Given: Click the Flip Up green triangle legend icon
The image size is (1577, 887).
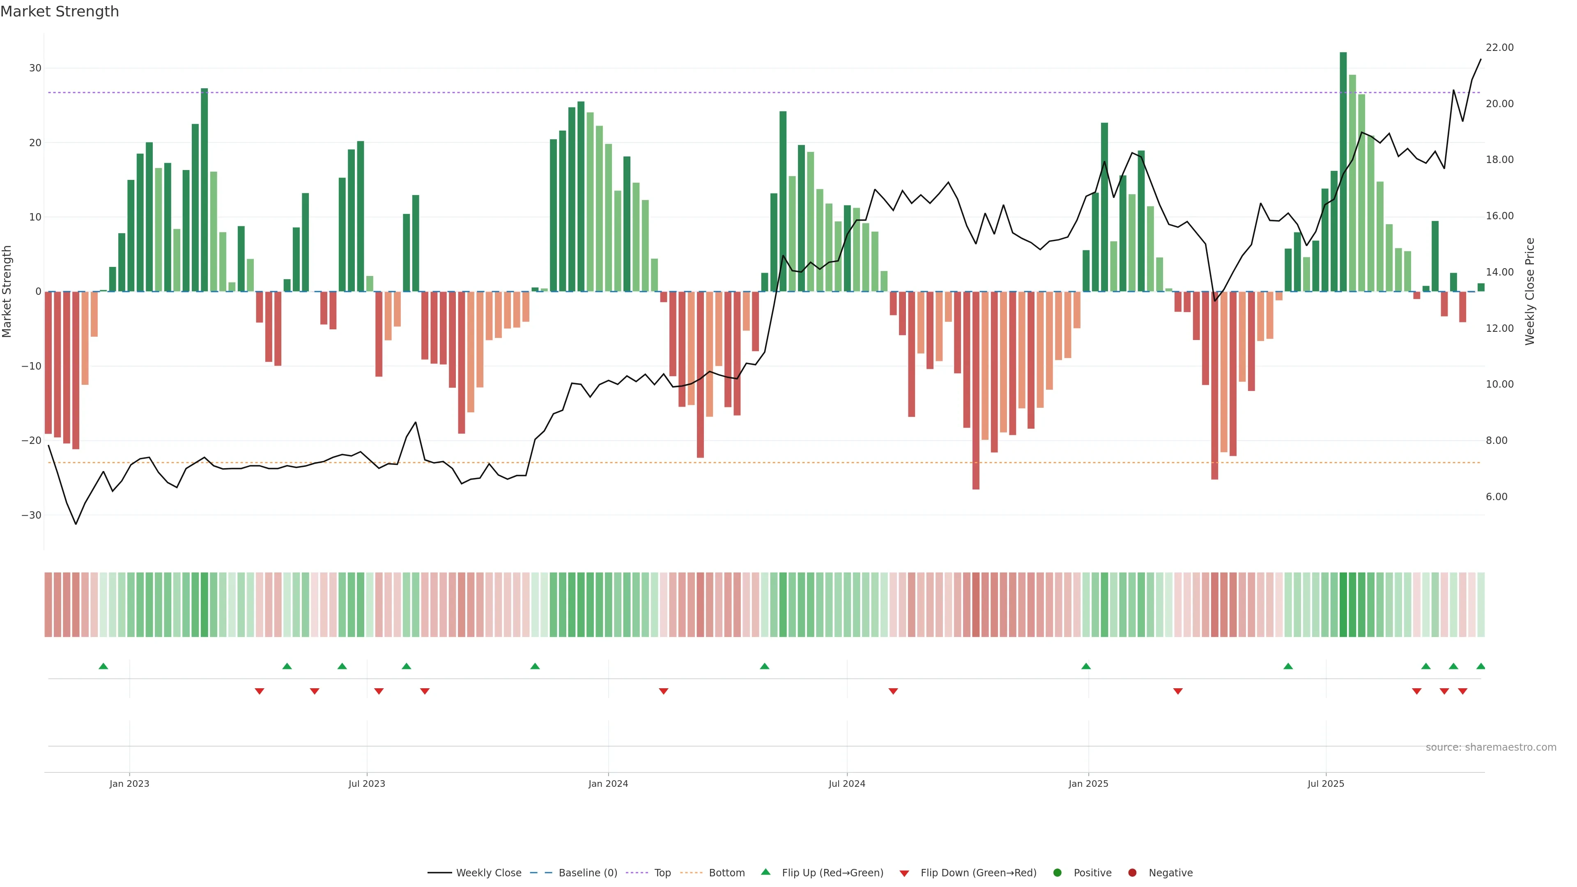Looking at the screenshot, I should click(x=765, y=872).
